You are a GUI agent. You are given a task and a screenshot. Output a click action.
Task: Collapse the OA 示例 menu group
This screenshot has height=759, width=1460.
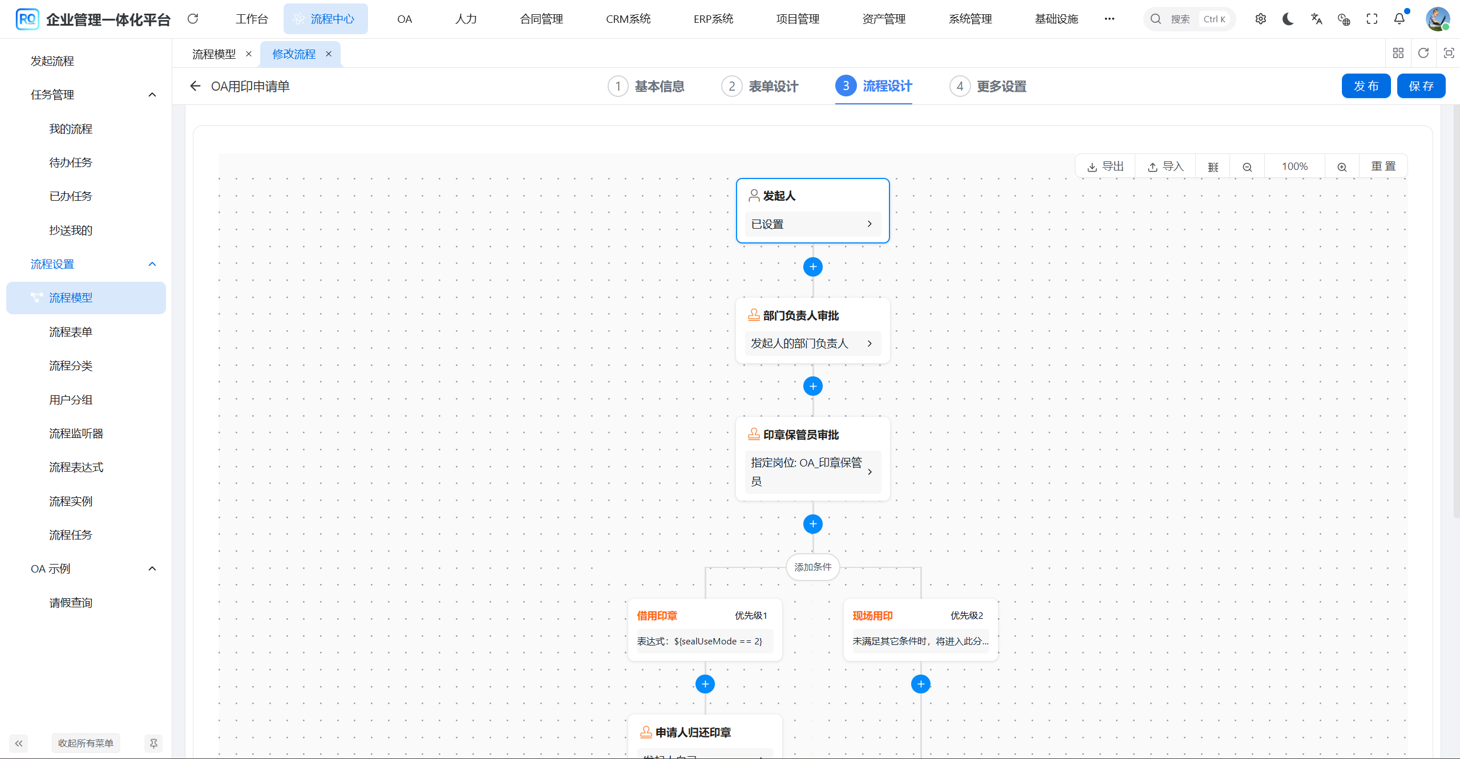click(x=152, y=569)
